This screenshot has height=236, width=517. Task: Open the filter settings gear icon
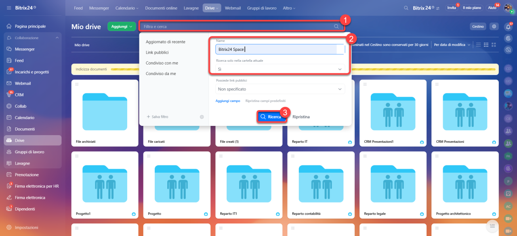pyautogui.click(x=202, y=117)
